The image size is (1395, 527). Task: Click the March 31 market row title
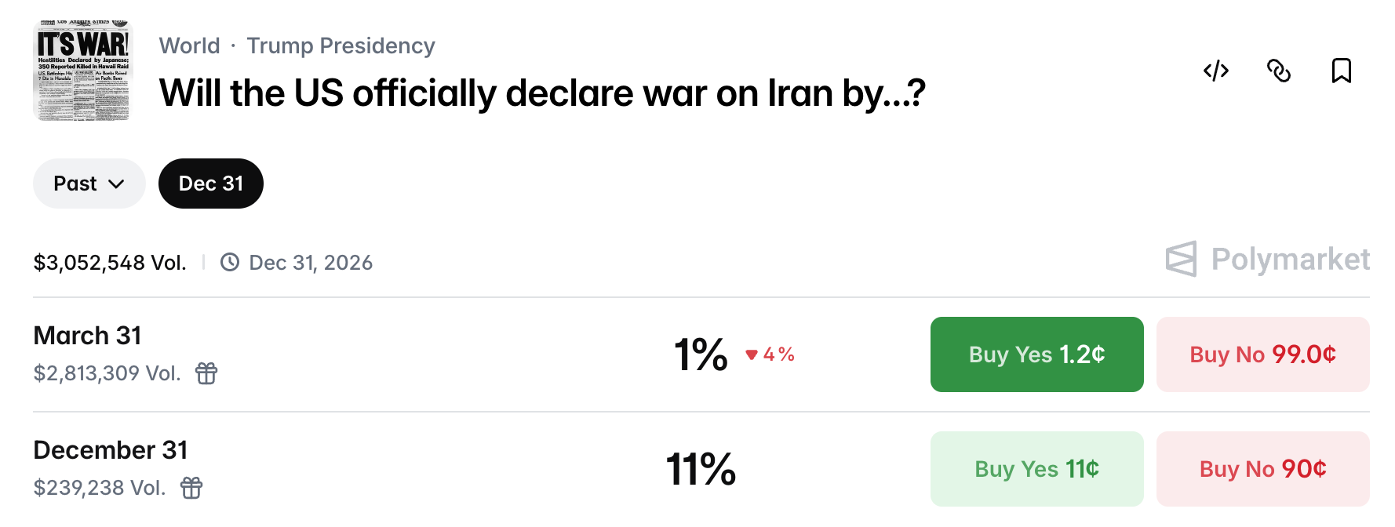87,336
